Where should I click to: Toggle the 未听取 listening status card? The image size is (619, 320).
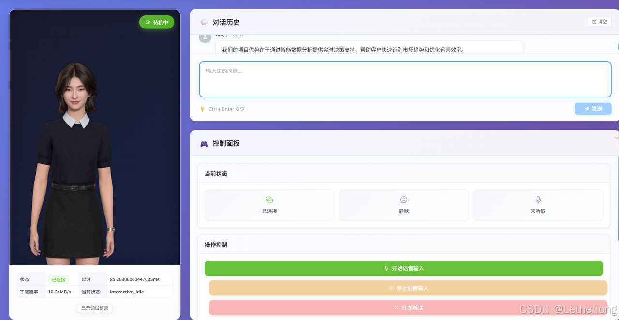538,205
